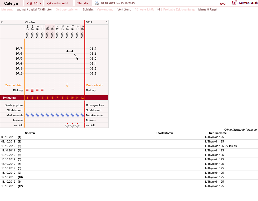Screen dimensions: 258x201
Task: Click the Brustsymptom row label on left
Action: pos(14,105)
